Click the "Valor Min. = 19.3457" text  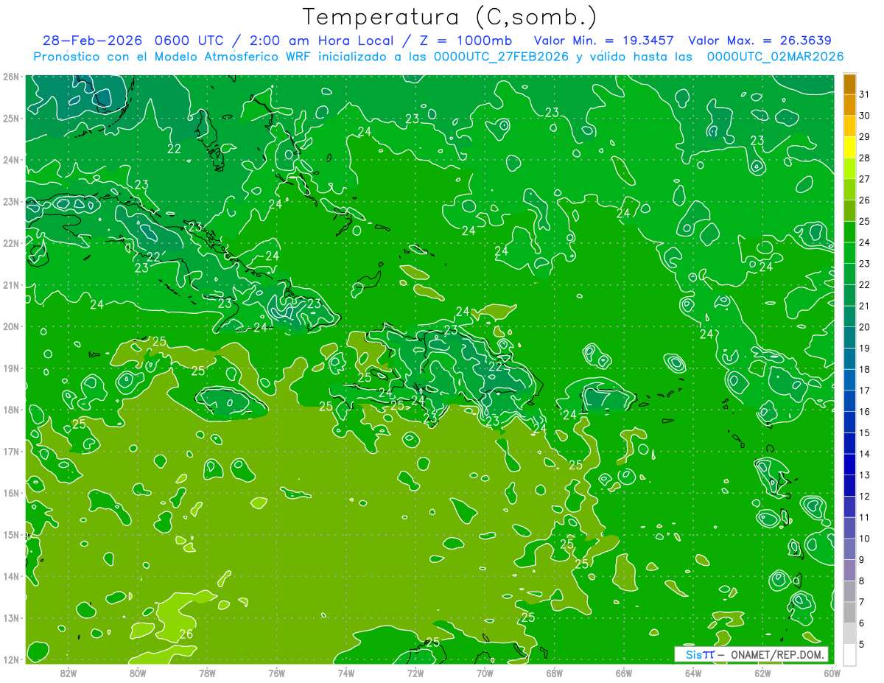point(604,41)
